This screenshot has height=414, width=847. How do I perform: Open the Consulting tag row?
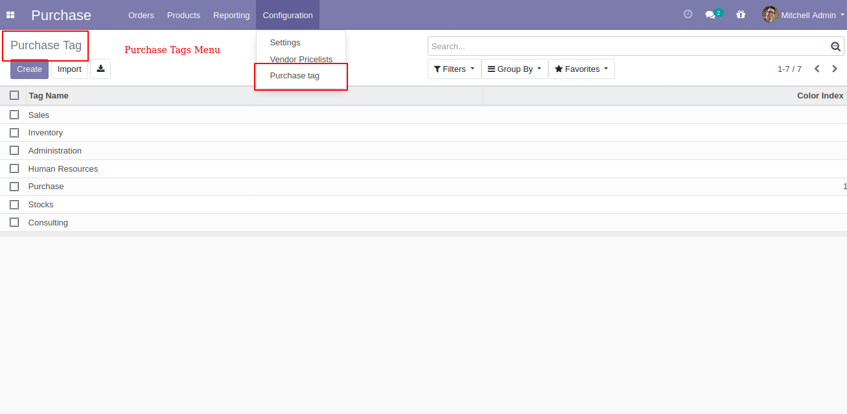pos(423,222)
